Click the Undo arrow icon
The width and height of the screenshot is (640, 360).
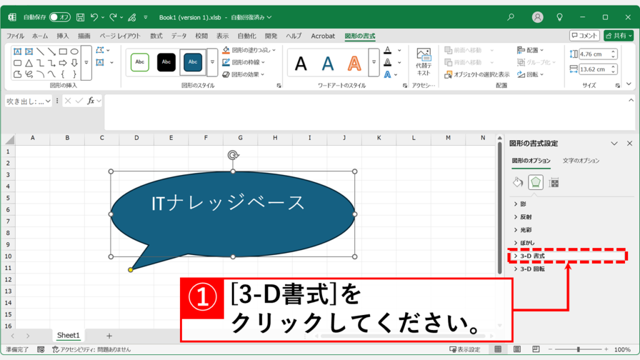94,17
